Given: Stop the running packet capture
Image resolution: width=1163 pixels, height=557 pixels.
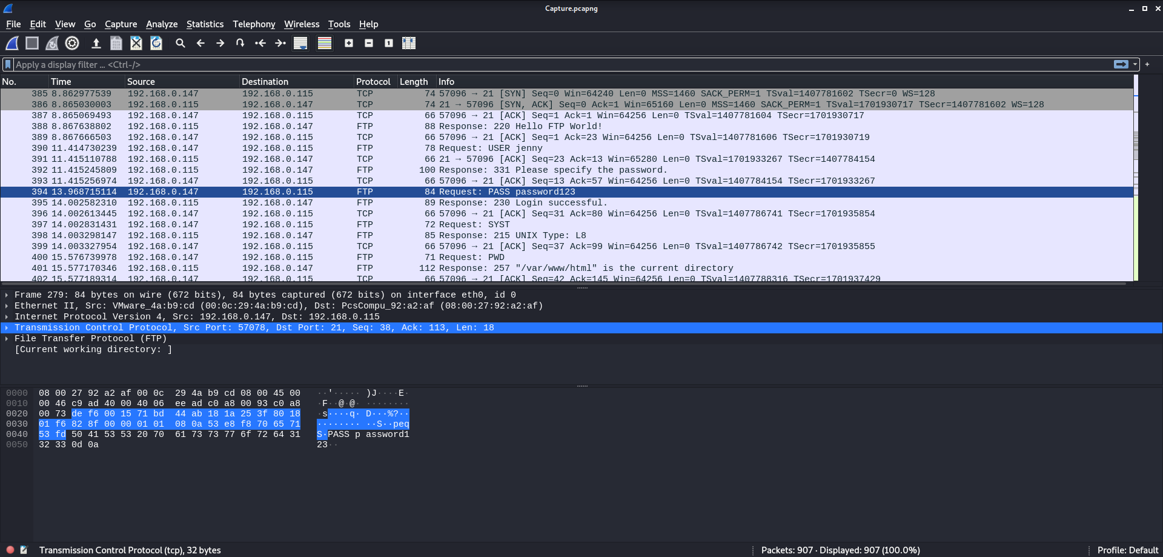Looking at the screenshot, I should 32,43.
